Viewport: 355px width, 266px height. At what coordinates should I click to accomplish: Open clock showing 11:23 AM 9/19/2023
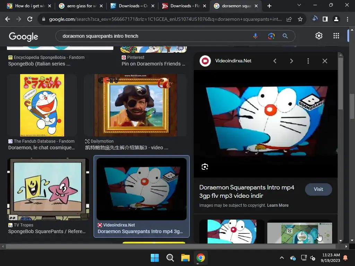[x=330, y=258]
